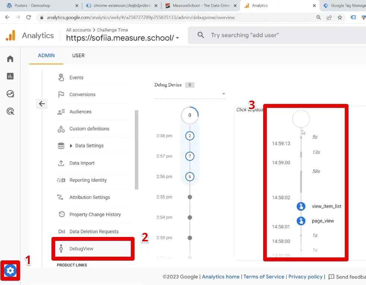The image size is (366, 285).
Task: Click the blue icon beside view_item_list event
Action: [x=301, y=206]
